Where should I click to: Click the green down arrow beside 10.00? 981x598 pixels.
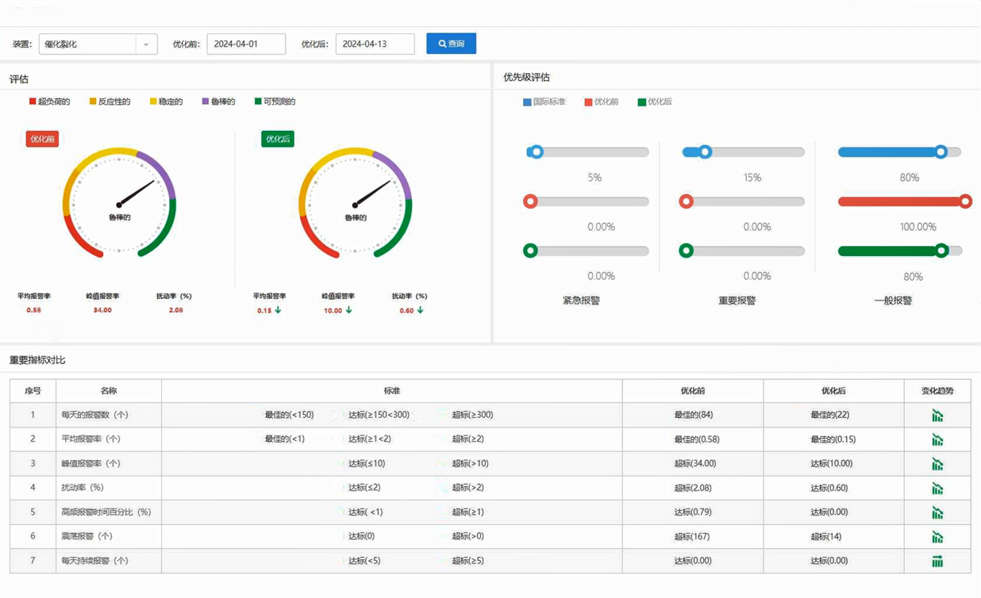point(349,310)
